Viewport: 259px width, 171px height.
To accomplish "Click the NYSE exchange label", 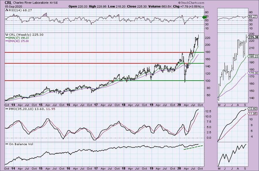I will pos(54,3).
